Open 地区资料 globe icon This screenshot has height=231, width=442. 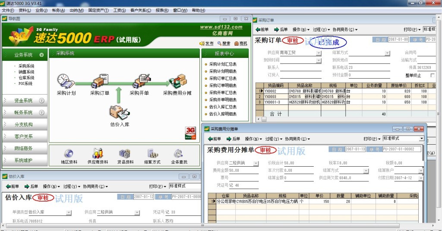69,154
